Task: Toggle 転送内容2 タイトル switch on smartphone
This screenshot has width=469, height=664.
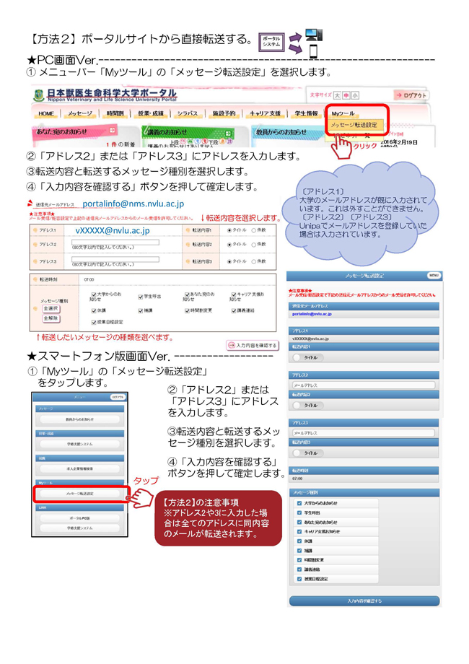Action: pyautogui.click(x=307, y=406)
